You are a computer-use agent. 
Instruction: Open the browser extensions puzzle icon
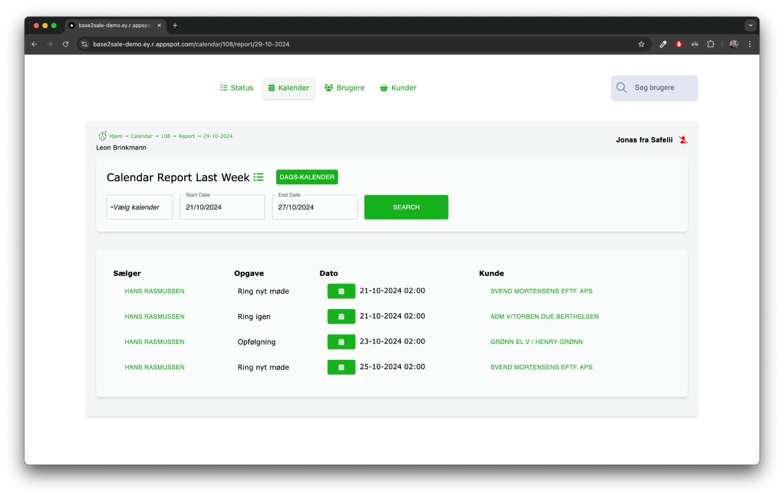click(x=710, y=44)
